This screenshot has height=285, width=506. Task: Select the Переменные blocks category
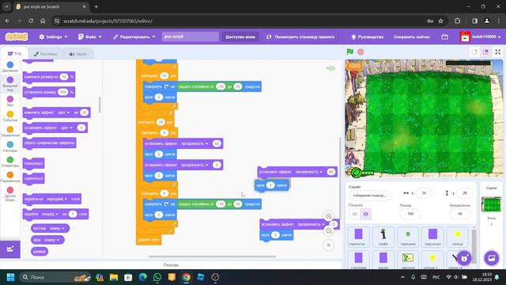(x=10, y=177)
